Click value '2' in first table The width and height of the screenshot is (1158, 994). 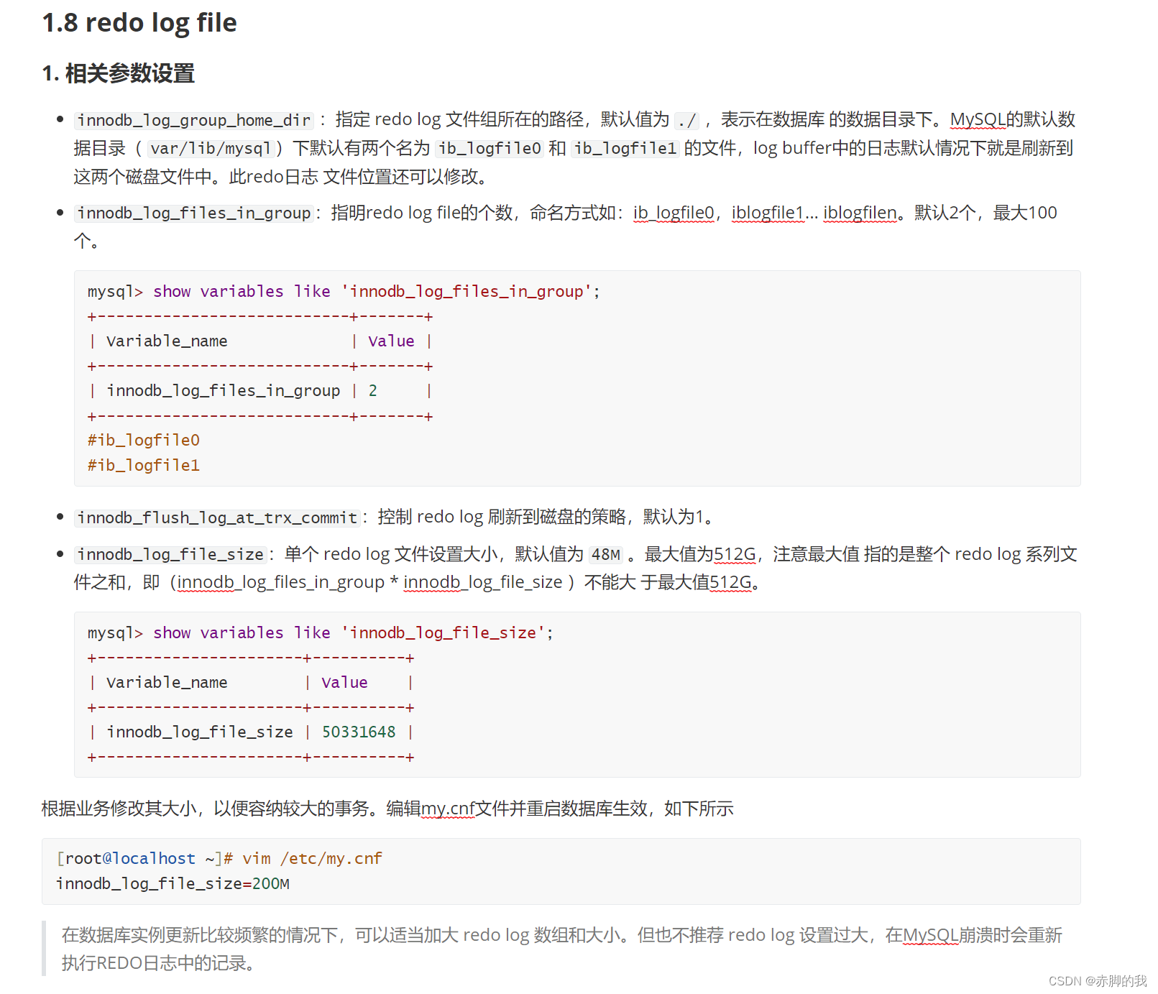(x=373, y=391)
